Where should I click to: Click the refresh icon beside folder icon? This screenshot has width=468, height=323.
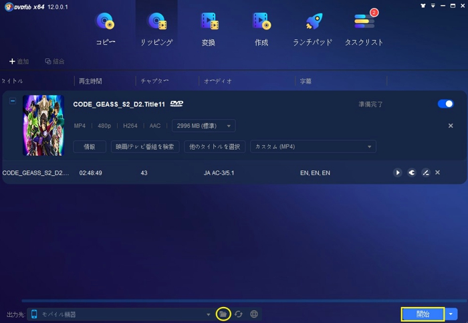(x=239, y=314)
